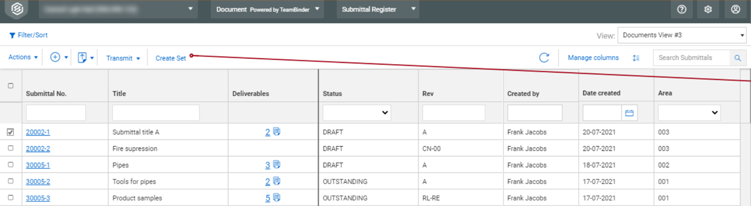Click the add new plus icon
This screenshot has height=206, width=751.
(x=56, y=57)
